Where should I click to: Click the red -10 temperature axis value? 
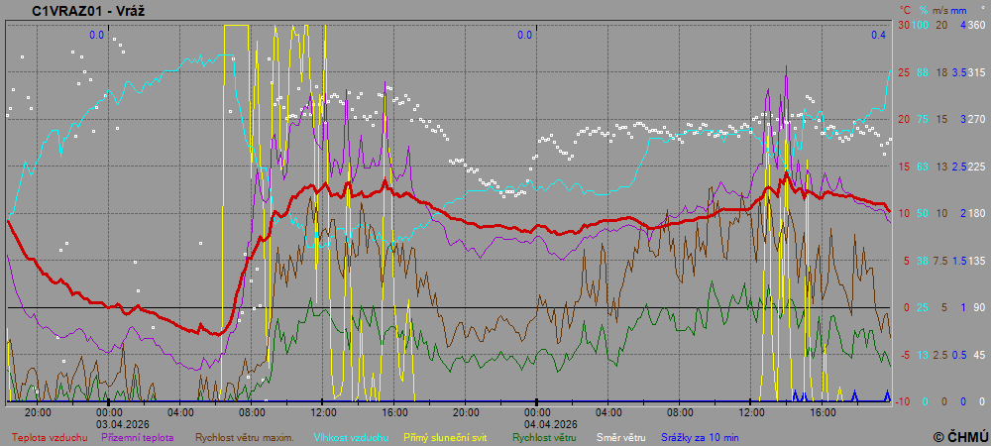click(902, 401)
